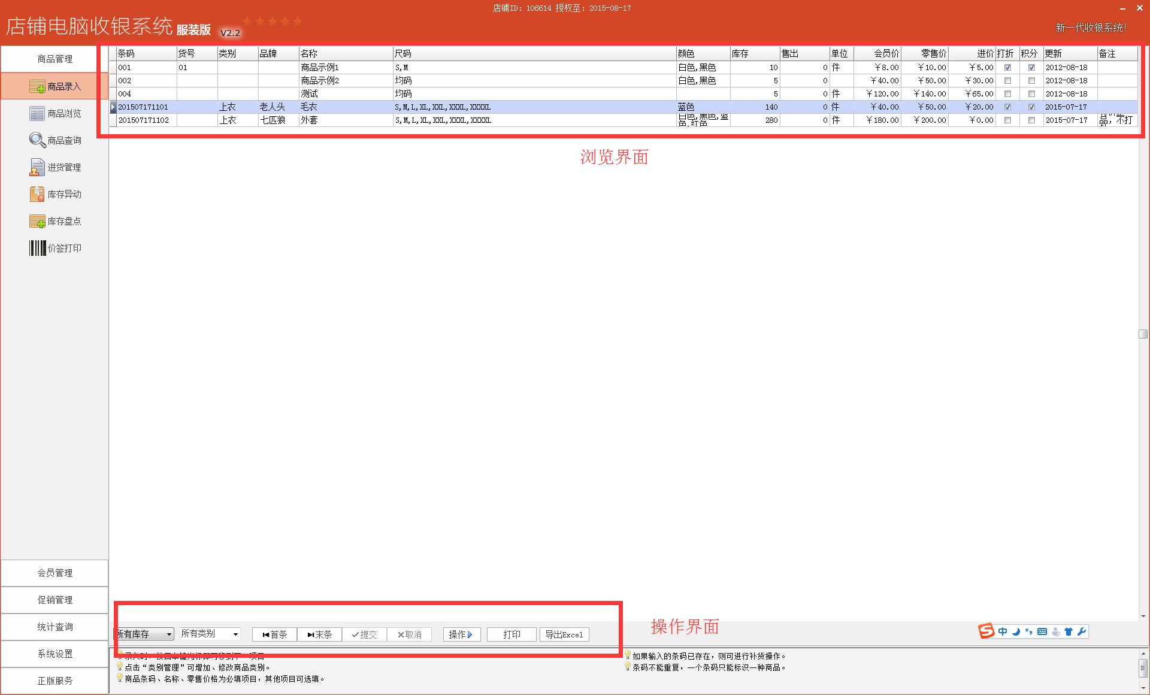Open the Sogou skin shirt icon
Viewport: 1150px width, 695px height.
[x=1069, y=631]
